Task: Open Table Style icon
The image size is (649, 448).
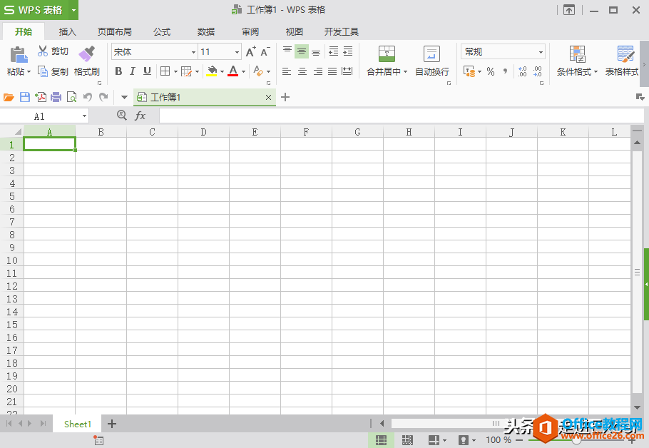Action: pos(626,54)
